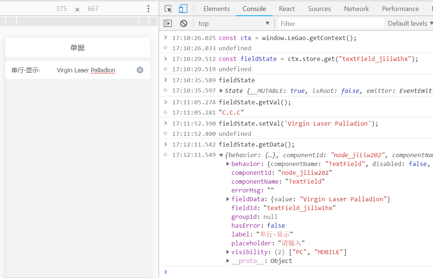
Task: Switch to the Network tab
Action: [x=356, y=9]
